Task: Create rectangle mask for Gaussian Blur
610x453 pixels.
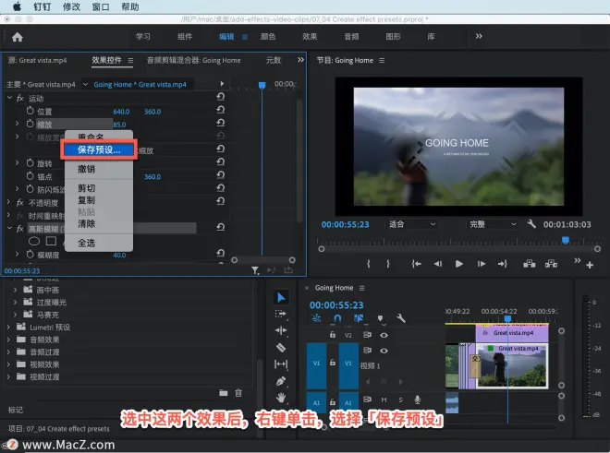Action: click(51, 242)
